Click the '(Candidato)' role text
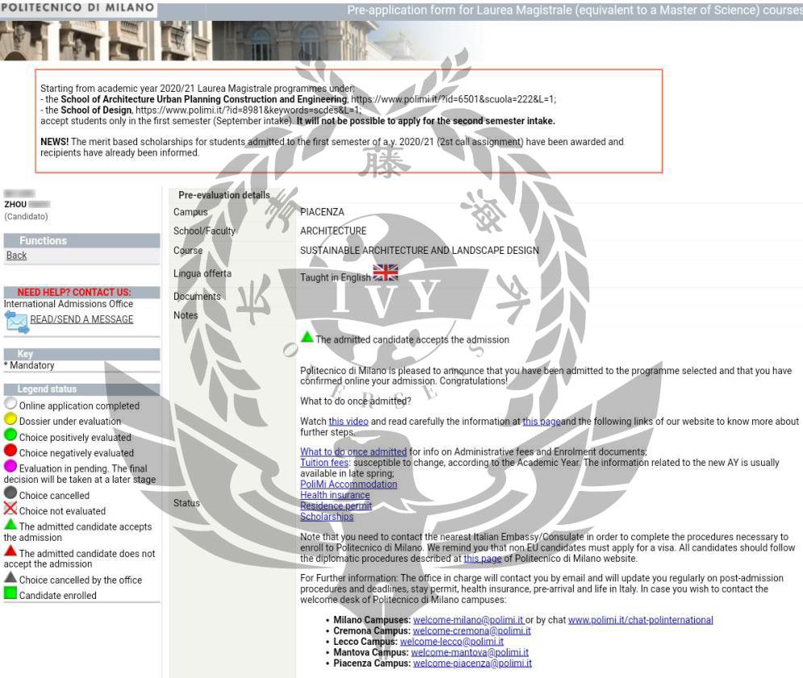The width and height of the screenshot is (803, 678). click(x=26, y=216)
